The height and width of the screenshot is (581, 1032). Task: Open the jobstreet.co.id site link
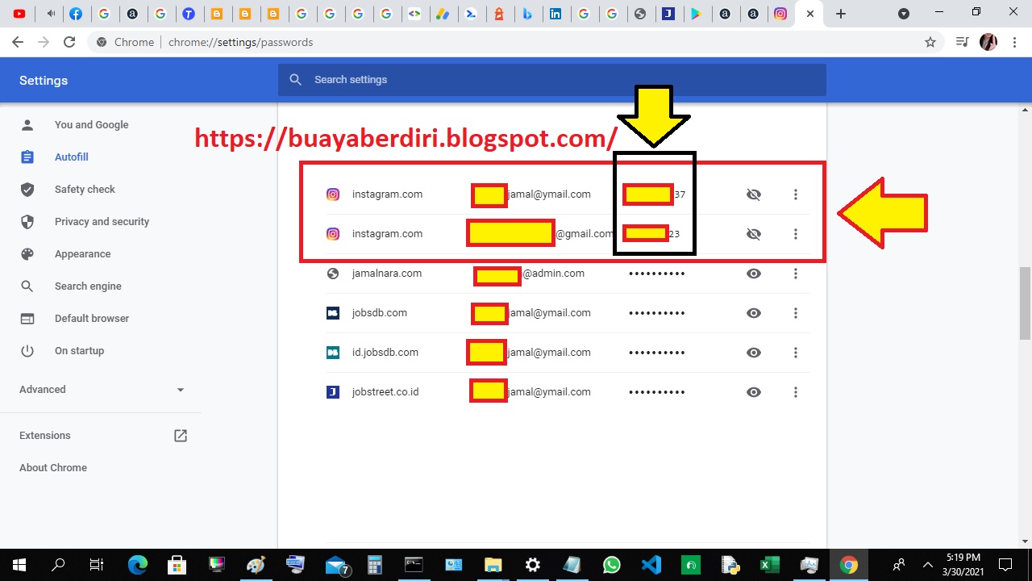pos(385,392)
